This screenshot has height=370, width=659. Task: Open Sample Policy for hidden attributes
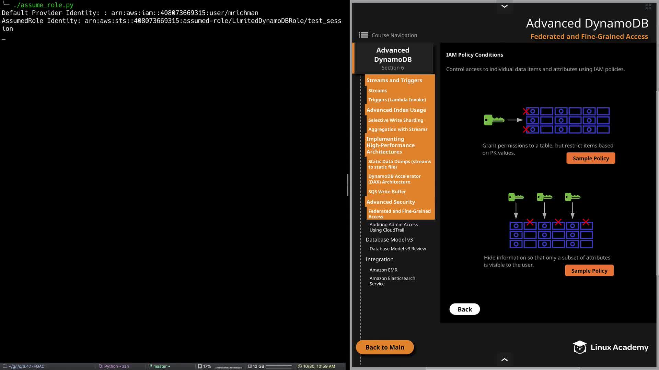(589, 271)
